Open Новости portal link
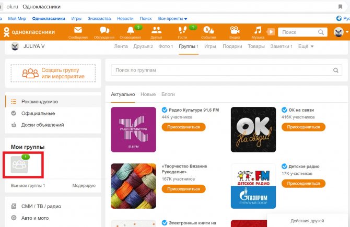The height and width of the screenshot is (227, 350). pyautogui.click(x=125, y=18)
